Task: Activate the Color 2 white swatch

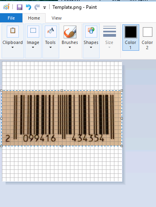Action: [148, 32]
